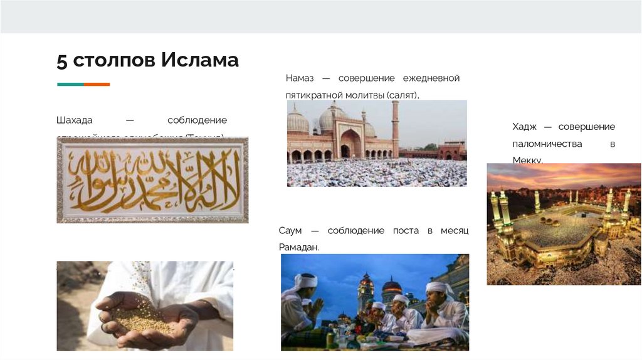Click the Саум fasting text block
642x360 pixels.
(x=374, y=239)
